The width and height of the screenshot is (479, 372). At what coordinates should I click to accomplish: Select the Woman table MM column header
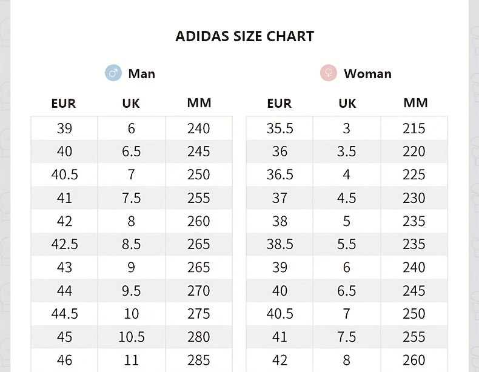coord(415,103)
